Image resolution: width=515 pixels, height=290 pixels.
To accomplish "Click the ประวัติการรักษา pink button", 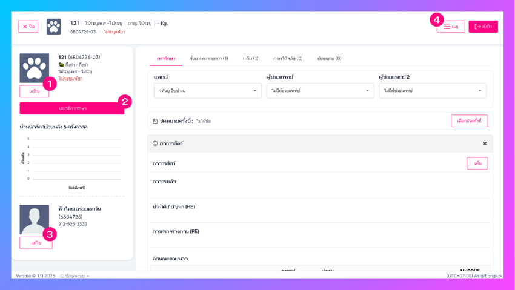I will click(x=72, y=108).
